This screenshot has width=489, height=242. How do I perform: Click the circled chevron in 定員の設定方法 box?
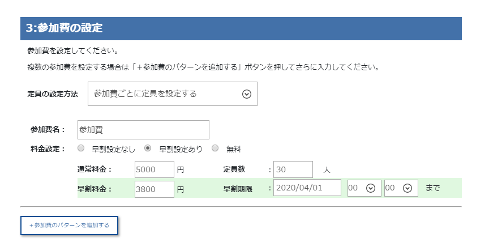247,94
